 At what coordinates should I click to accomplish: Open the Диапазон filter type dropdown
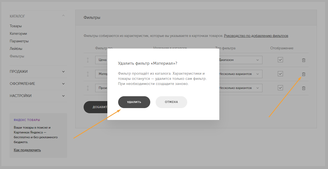point(241,60)
